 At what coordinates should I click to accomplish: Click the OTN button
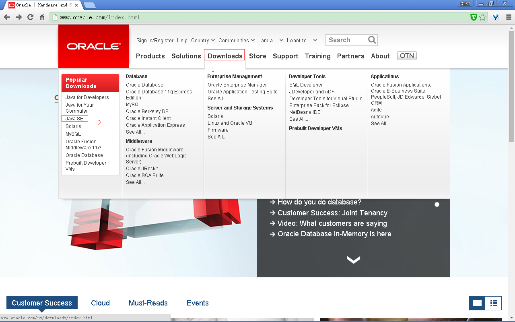click(407, 56)
